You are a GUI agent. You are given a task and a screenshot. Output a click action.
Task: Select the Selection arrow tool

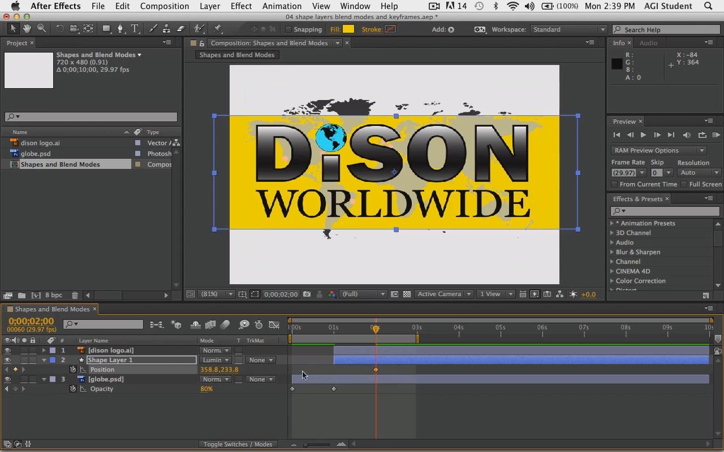[13, 29]
